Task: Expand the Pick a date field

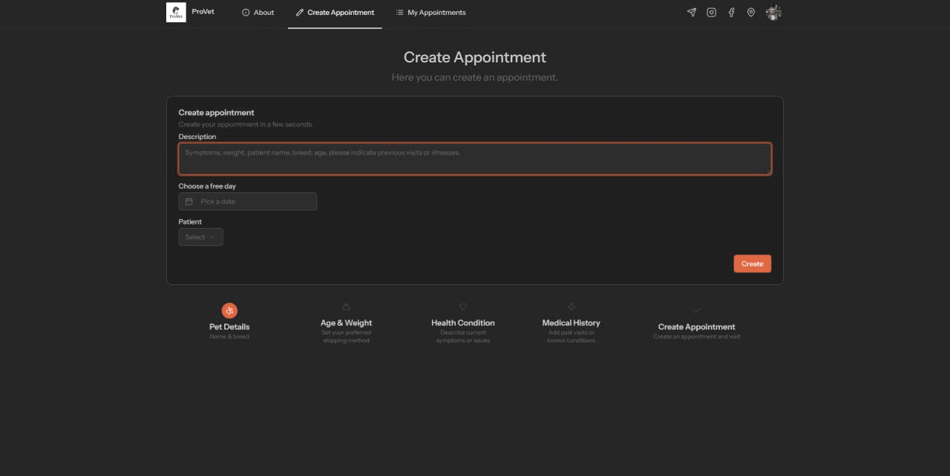Action: (x=247, y=200)
